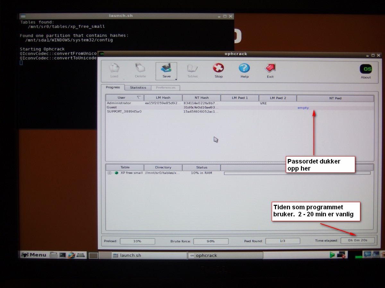385x288 pixels.
Task: Toggle sort arrow in the User column header
Action: pyautogui.click(x=139, y=97)
